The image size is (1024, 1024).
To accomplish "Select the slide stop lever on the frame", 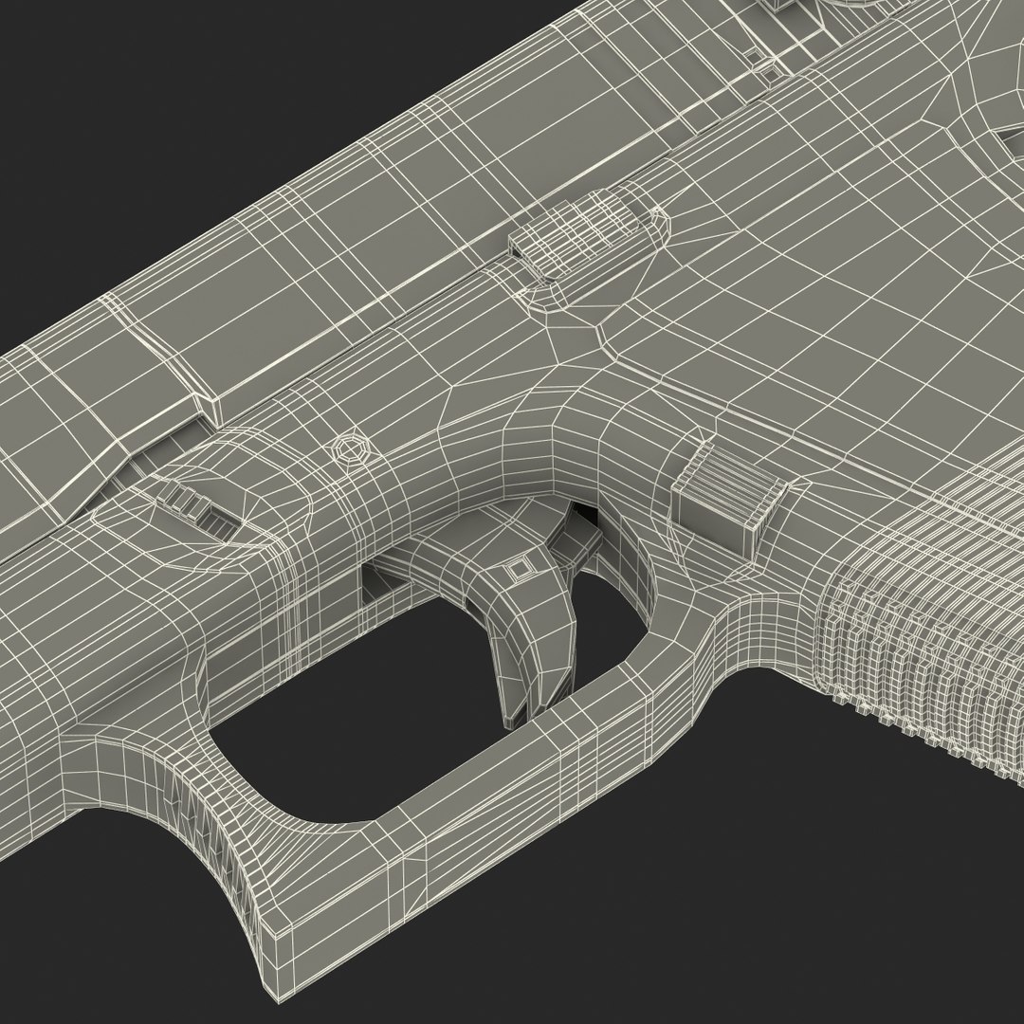I will 589,238.
